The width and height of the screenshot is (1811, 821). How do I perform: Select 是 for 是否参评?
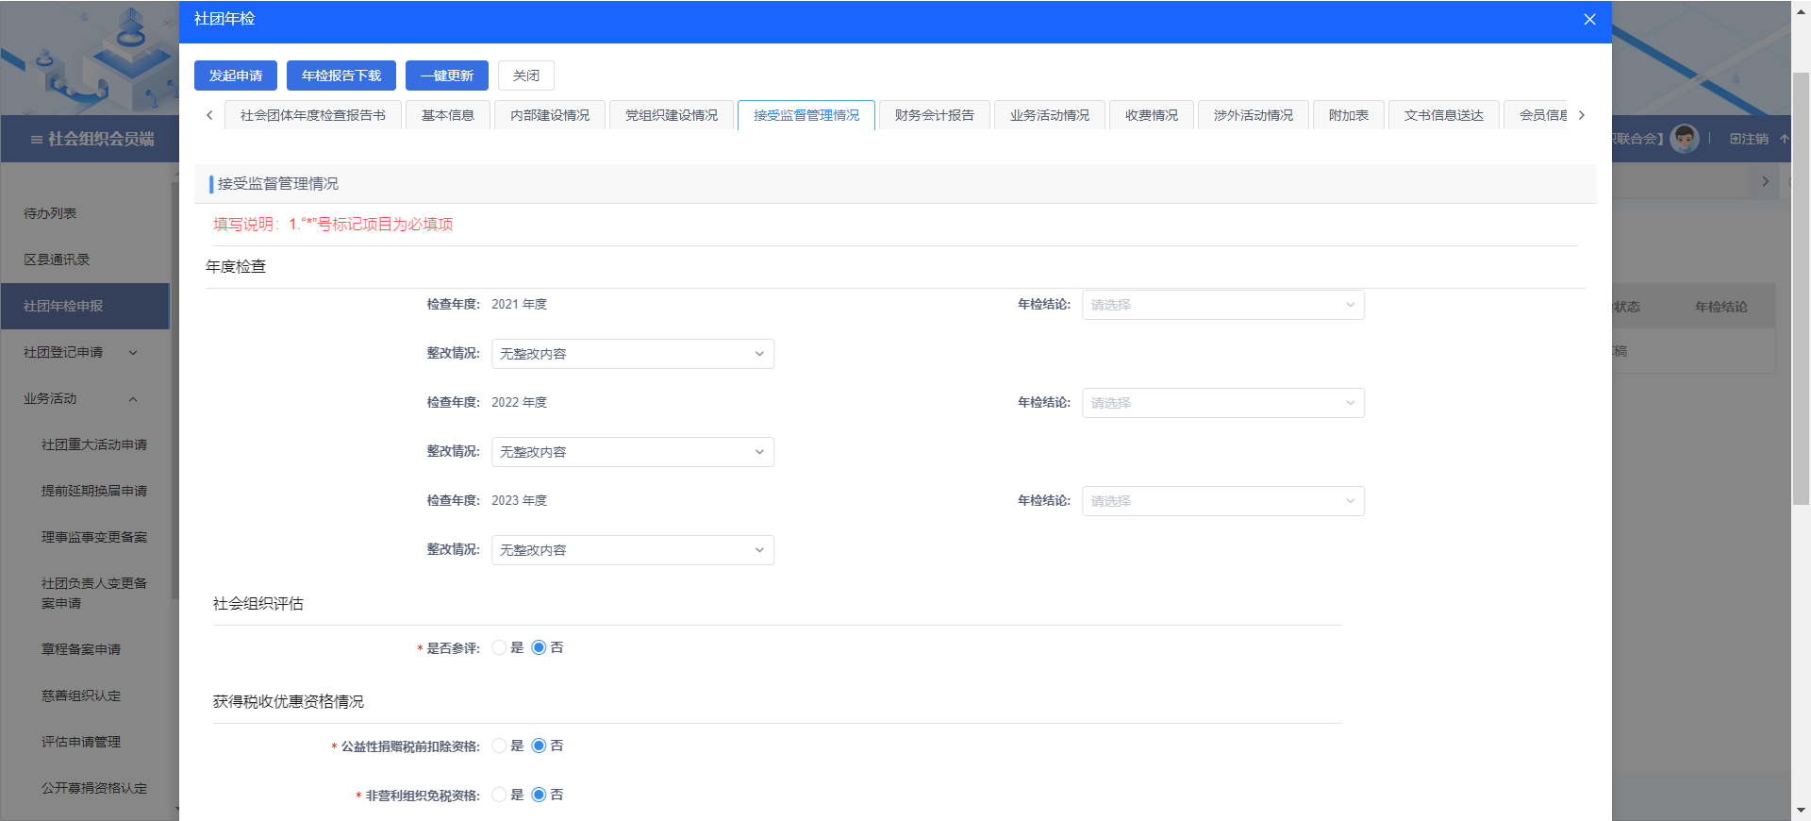click(499, 648)
